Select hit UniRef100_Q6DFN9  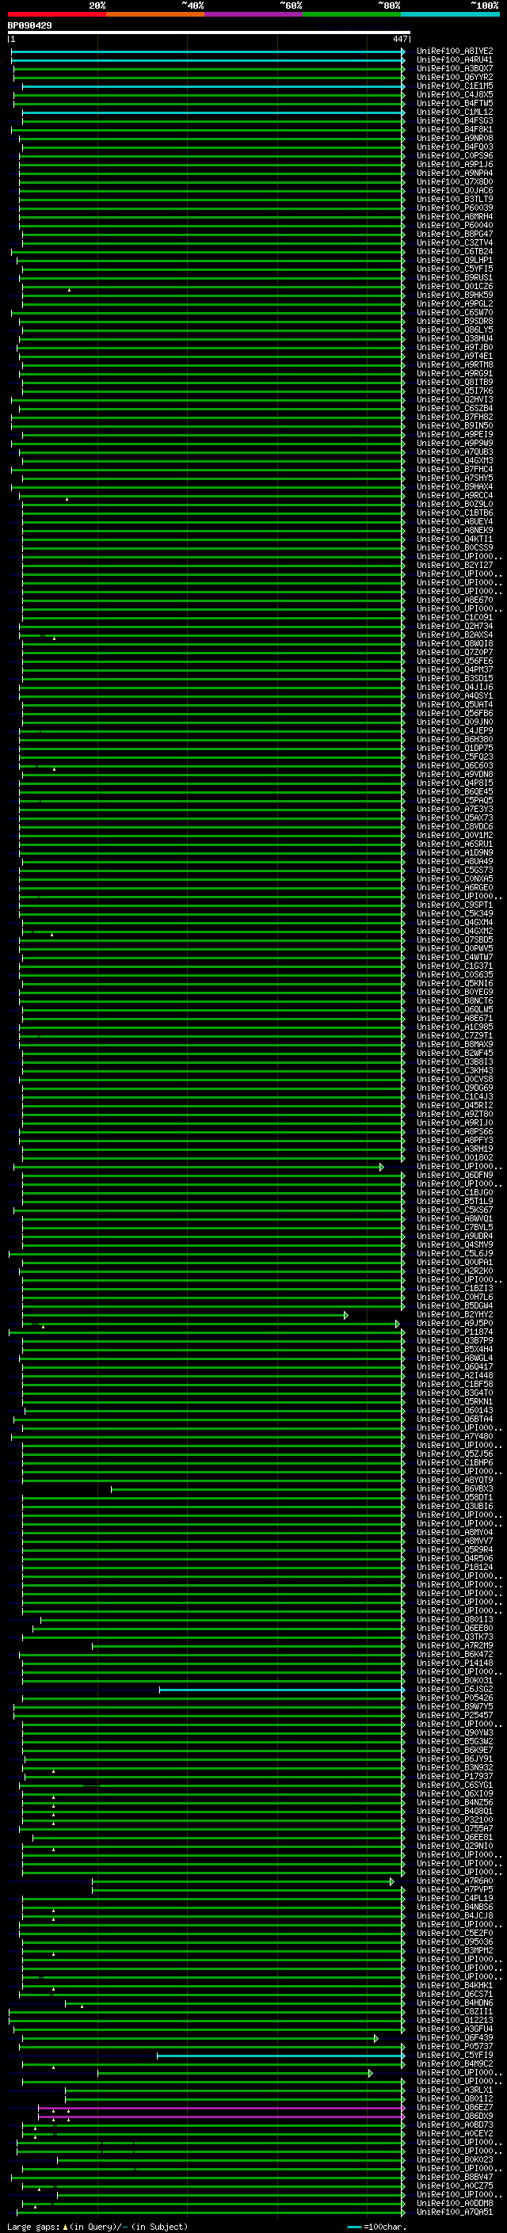coord(455,1175)
